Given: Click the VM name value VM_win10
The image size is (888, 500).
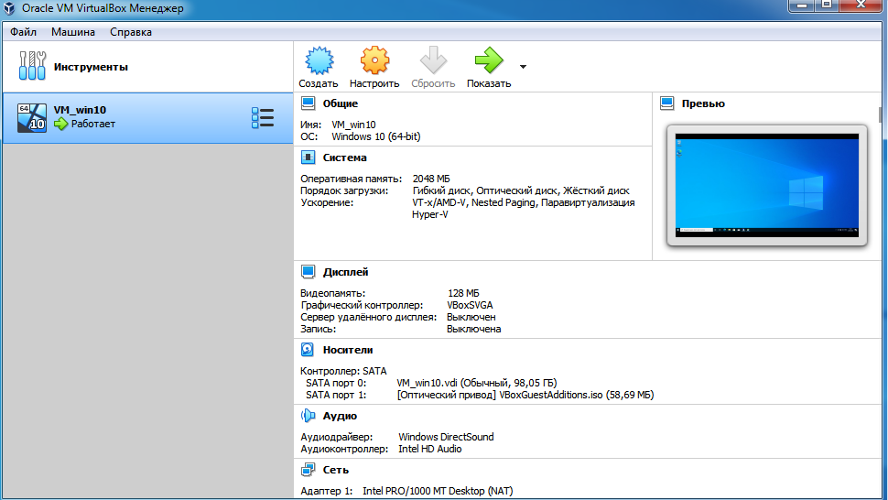Looking at the screenshot, I should click(x=353, y=125).
